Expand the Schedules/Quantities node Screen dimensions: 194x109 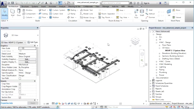pyautogui.click(x=150, y=83)
